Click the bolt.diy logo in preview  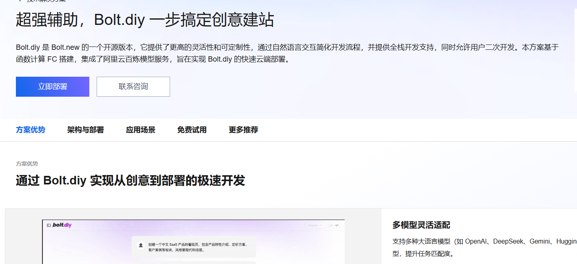62,225
